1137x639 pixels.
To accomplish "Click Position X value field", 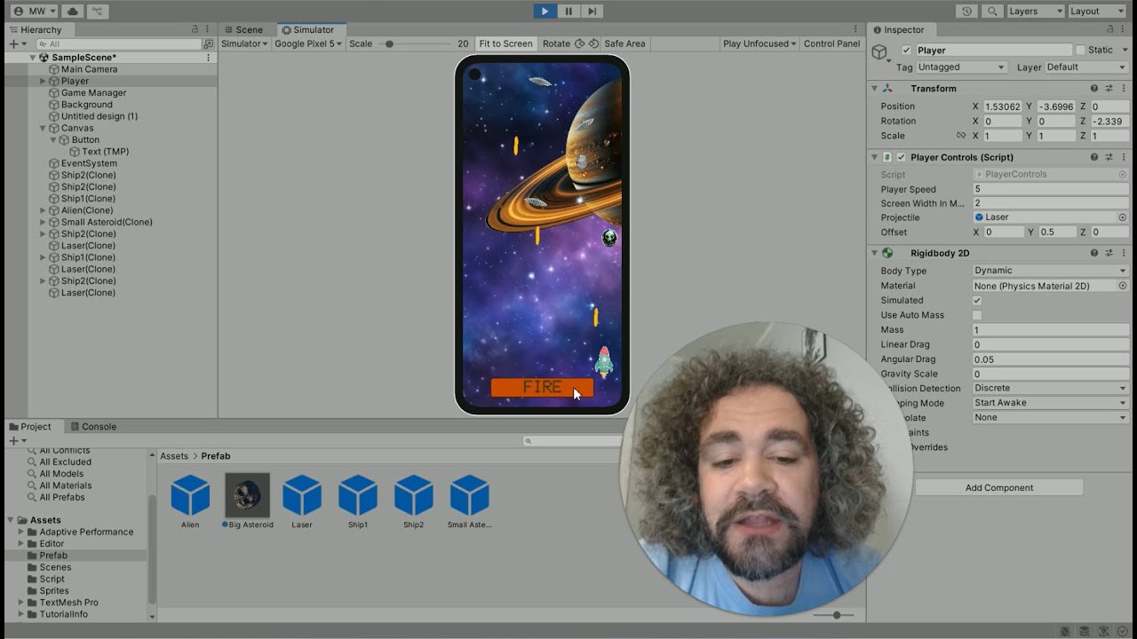I will coord(1003,106).
